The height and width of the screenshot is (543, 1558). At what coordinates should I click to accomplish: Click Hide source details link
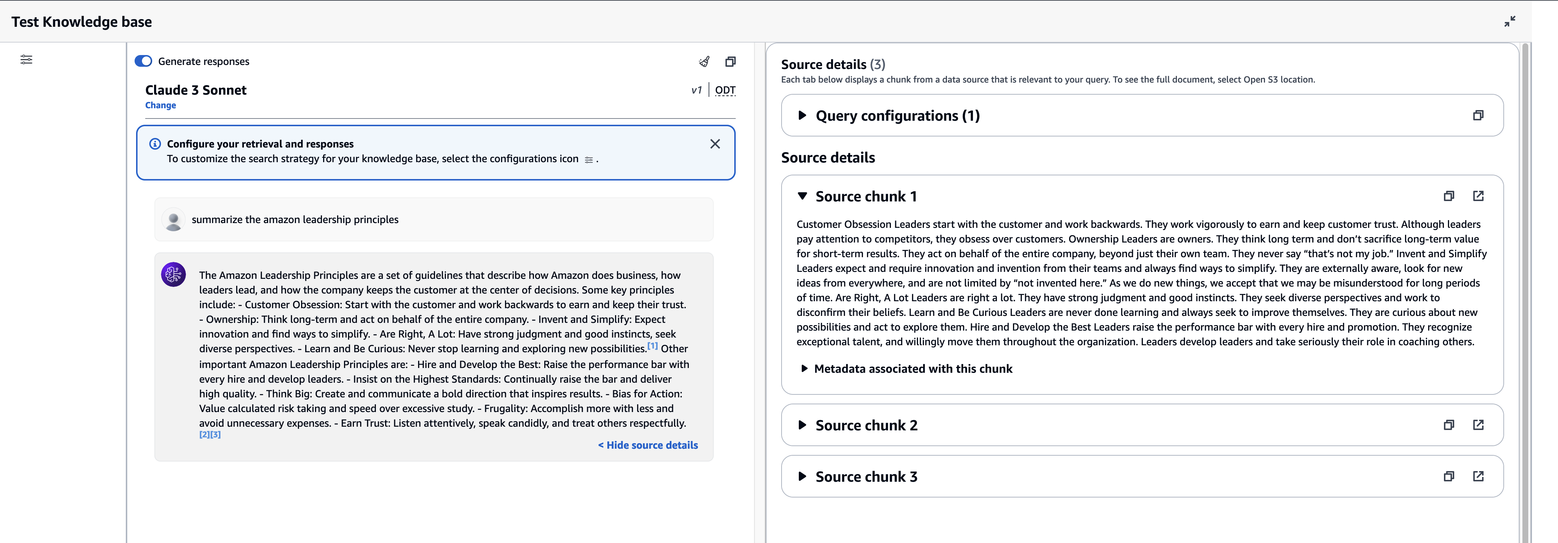648,445
